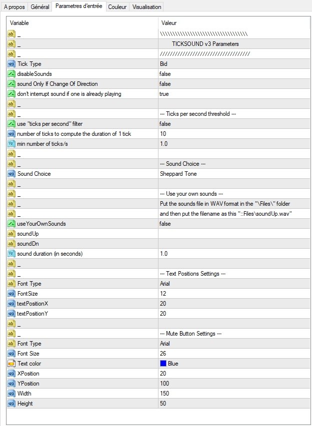312x426 pixels.
Task: Click the string icon beside TICKSOUND v3 Parameters
Action: point(11,44)
